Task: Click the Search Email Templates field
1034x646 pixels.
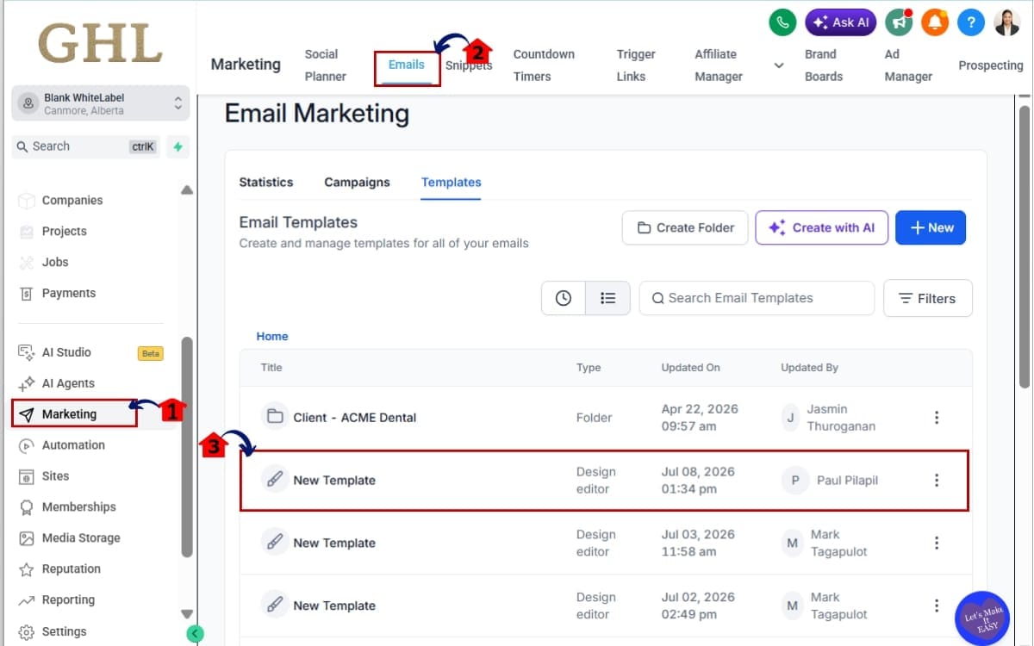Action: coord(757,298)
